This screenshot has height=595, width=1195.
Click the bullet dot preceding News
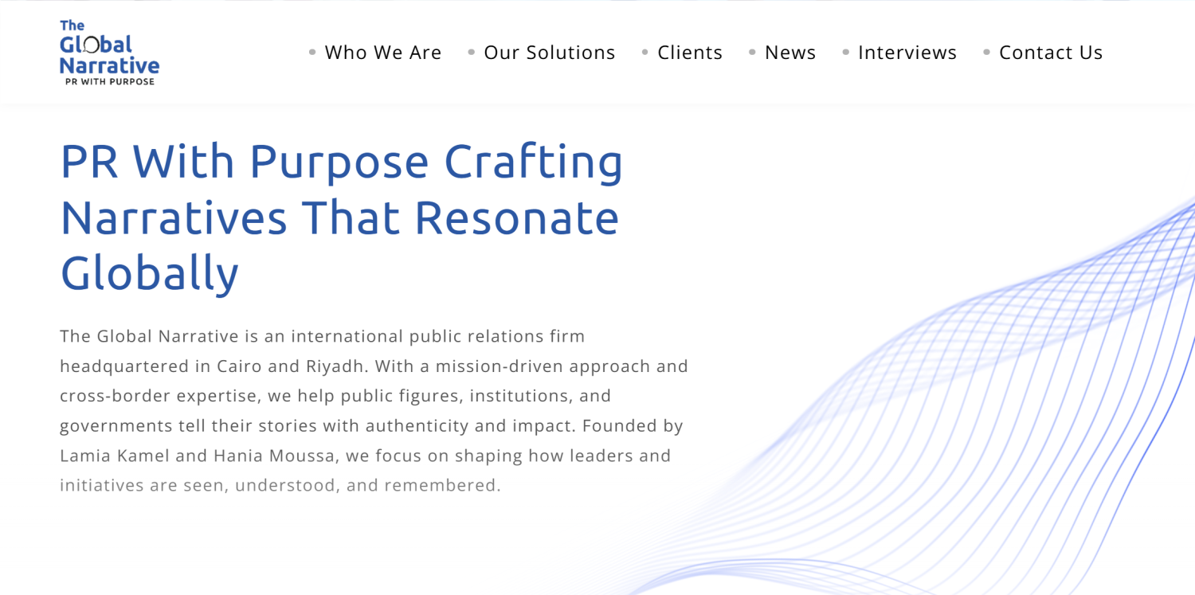pos(752,53)
